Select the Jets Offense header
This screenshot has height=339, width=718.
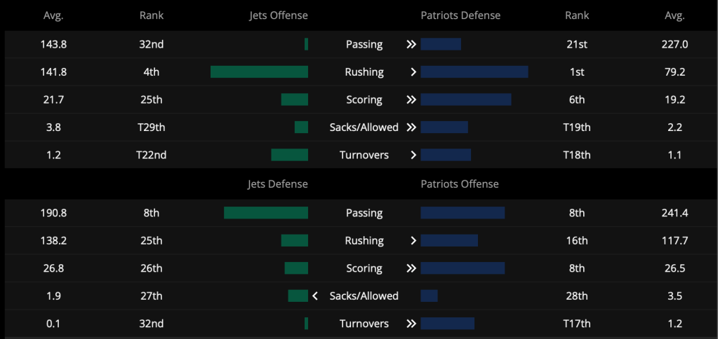click(279, 15)
